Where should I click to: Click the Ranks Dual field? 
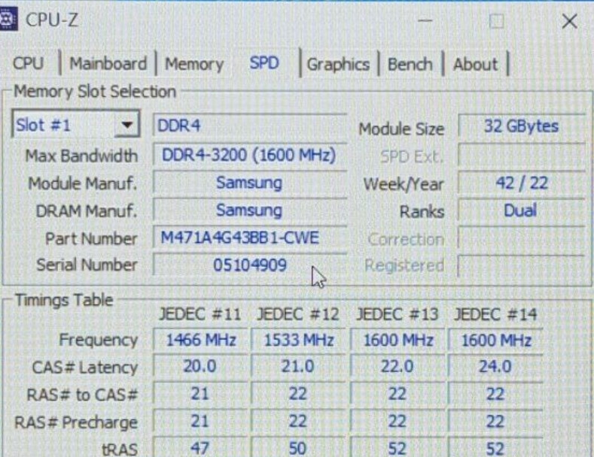pyautogui.click(x=521, y=210)
